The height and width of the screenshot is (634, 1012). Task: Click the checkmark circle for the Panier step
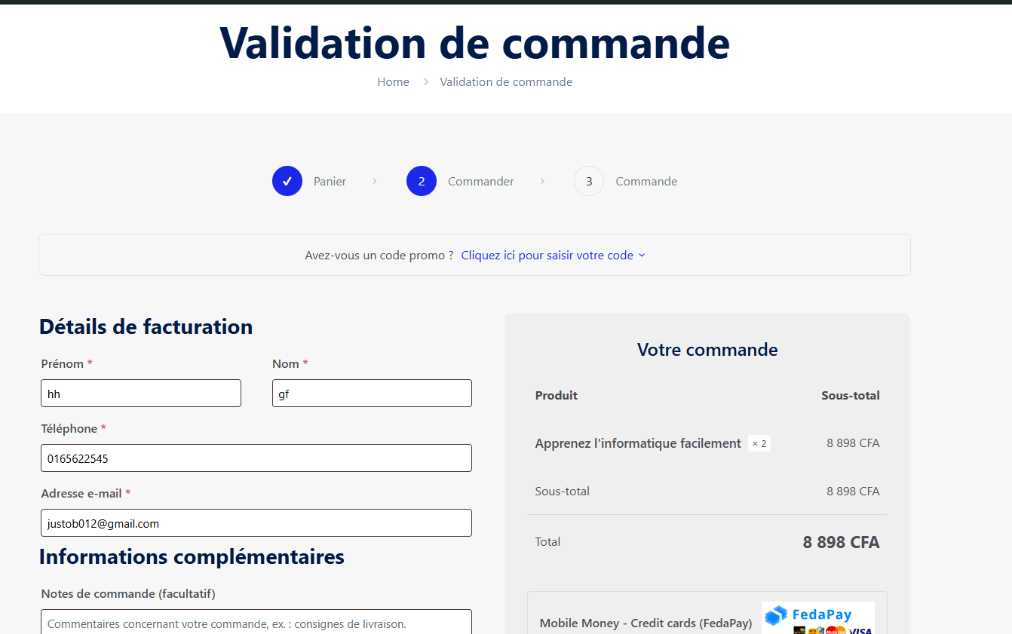click(287, 181)
